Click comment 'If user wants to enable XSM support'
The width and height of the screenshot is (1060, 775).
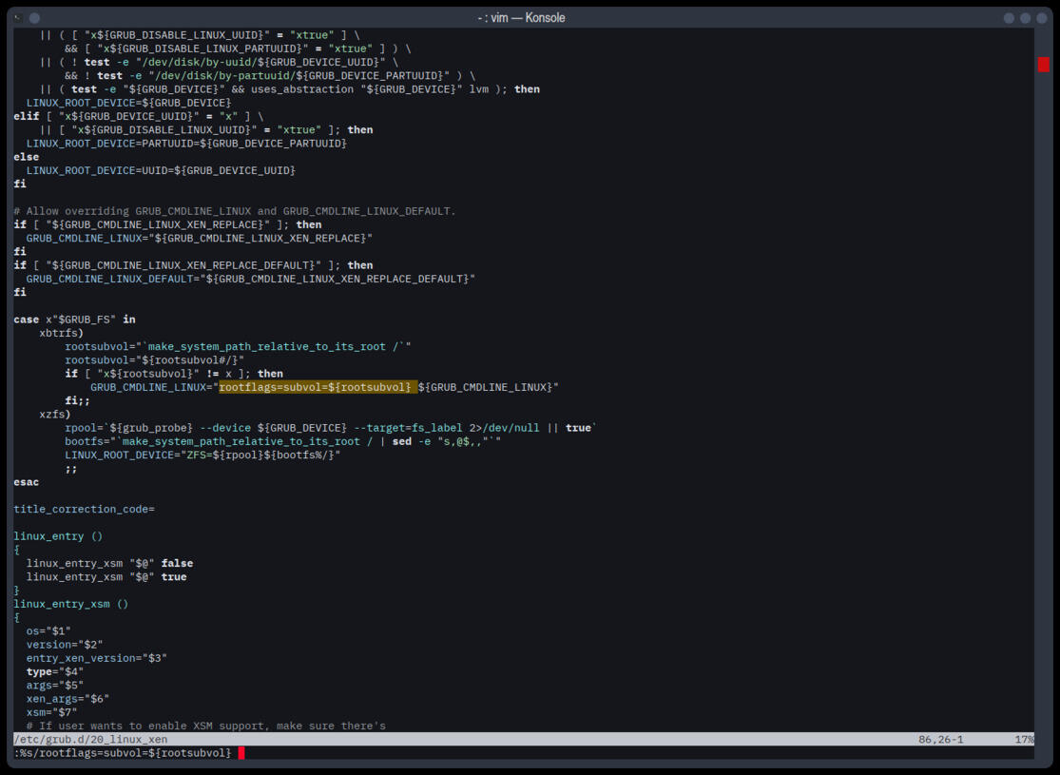[x=206, y=726]
